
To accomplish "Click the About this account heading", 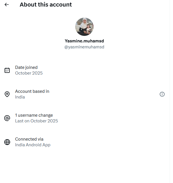I will tap(46, 5).
